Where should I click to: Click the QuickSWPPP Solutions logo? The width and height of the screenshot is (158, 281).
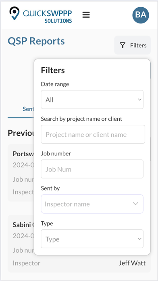coord(41,15)
